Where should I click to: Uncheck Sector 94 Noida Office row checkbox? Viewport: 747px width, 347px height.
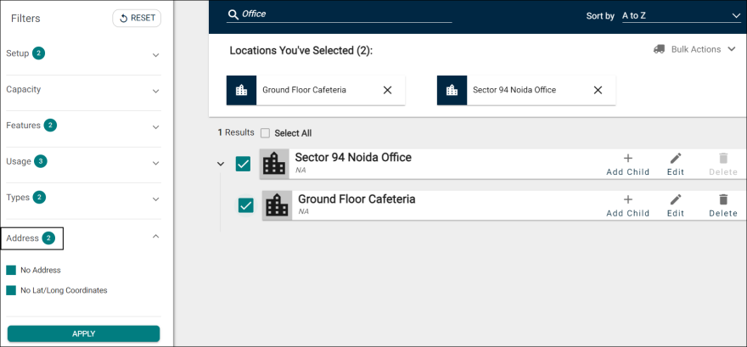(x=243, y=164)
